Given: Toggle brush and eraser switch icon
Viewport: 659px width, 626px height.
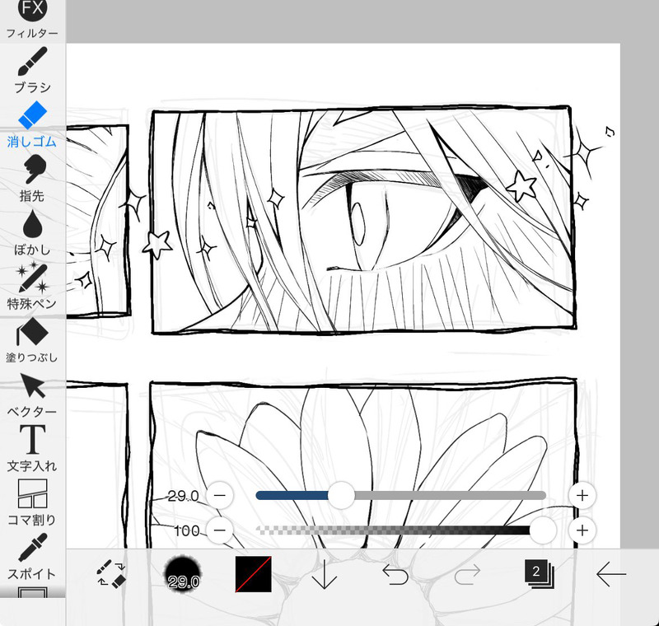Looking at the screenshot, I should (x=111, y=572).
